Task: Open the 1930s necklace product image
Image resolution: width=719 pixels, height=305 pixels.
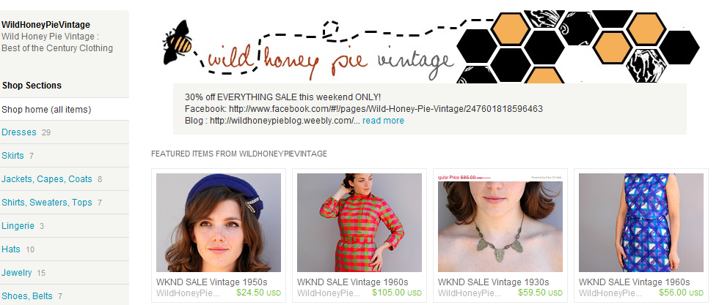Action: pos(500,222)
